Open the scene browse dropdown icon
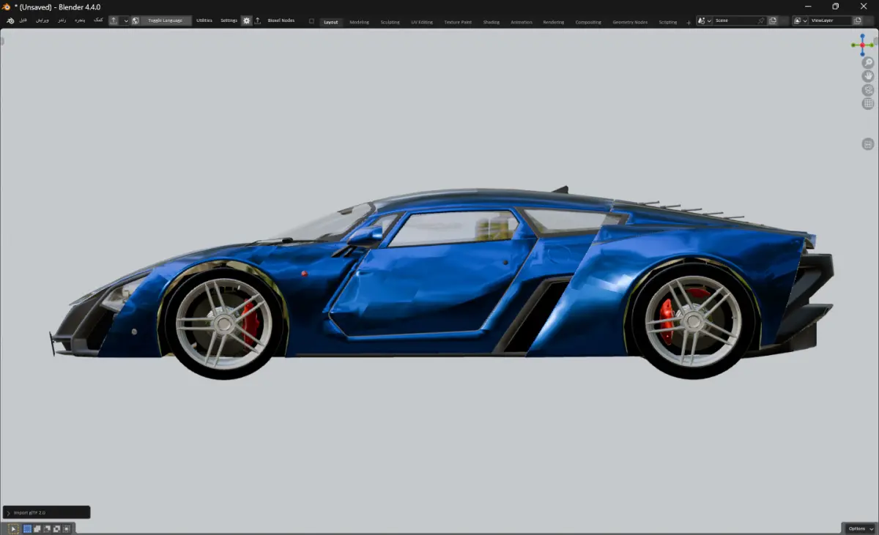Screen dimensions: 879x535 click(x=705, y=20)
